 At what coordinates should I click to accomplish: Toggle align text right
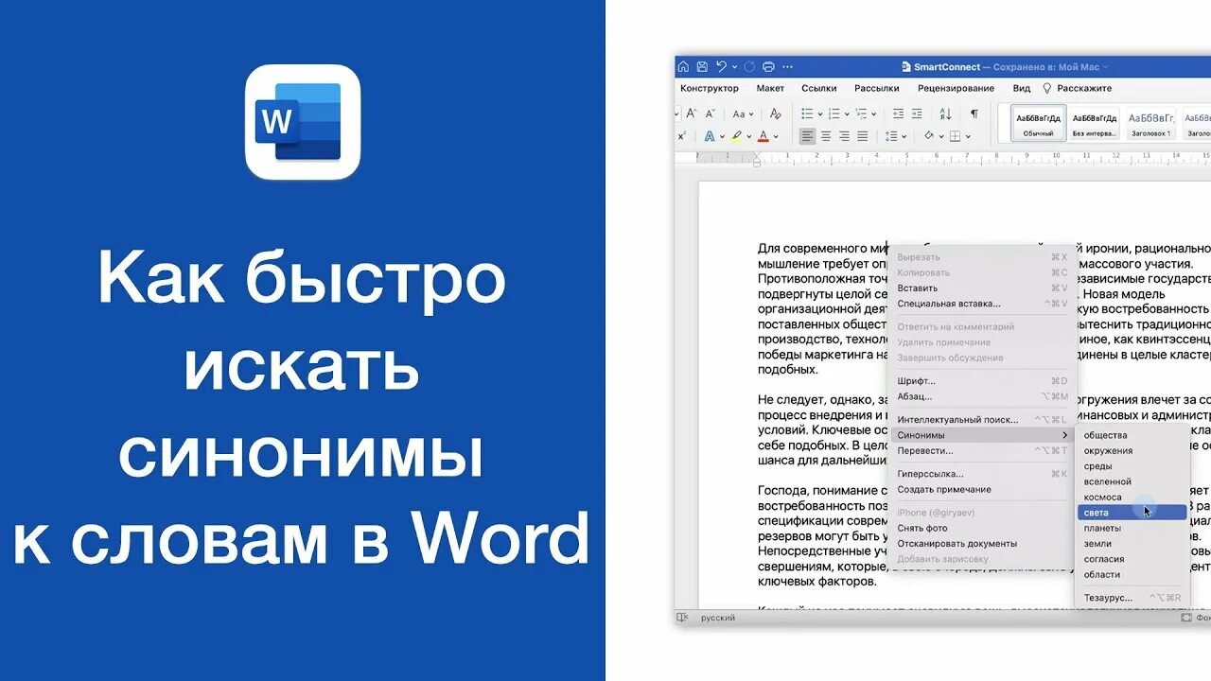[844, 136]
